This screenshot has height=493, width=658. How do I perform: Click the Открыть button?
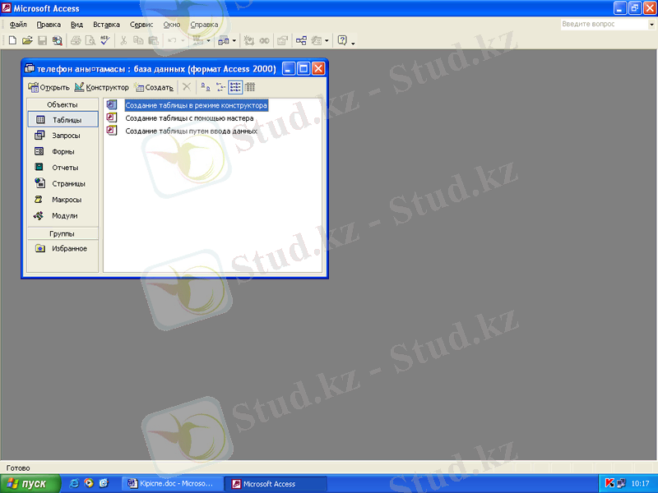point(49,87)
